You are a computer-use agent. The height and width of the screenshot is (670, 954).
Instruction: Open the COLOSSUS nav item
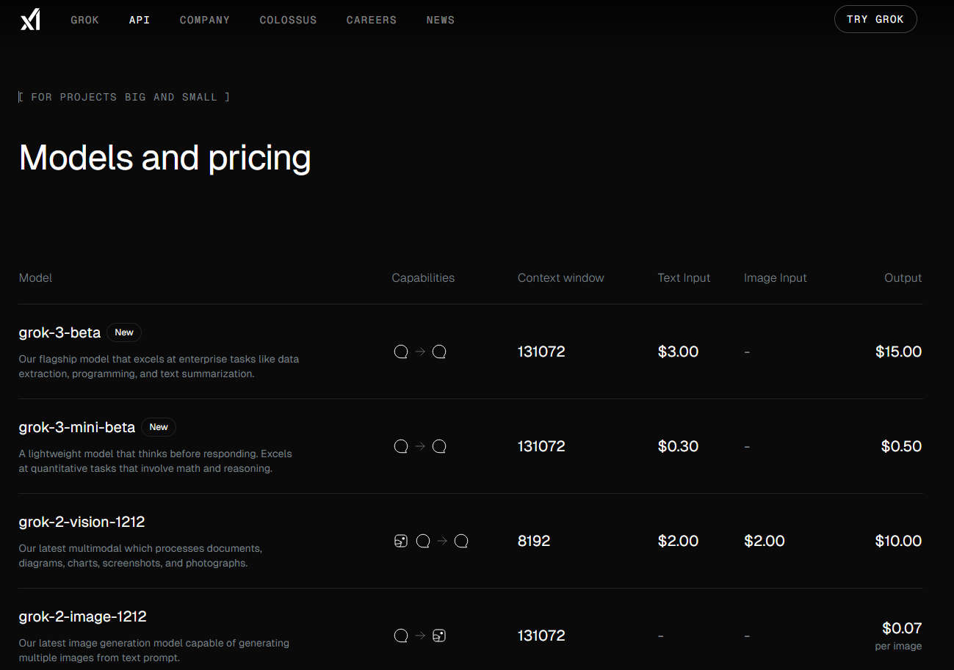pyautogui.click(x=288, y=20)
